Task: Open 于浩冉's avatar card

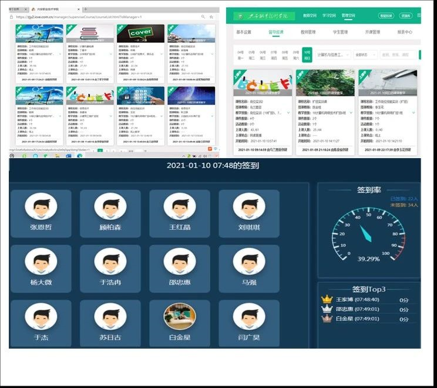Action: (x=110, y=269)
